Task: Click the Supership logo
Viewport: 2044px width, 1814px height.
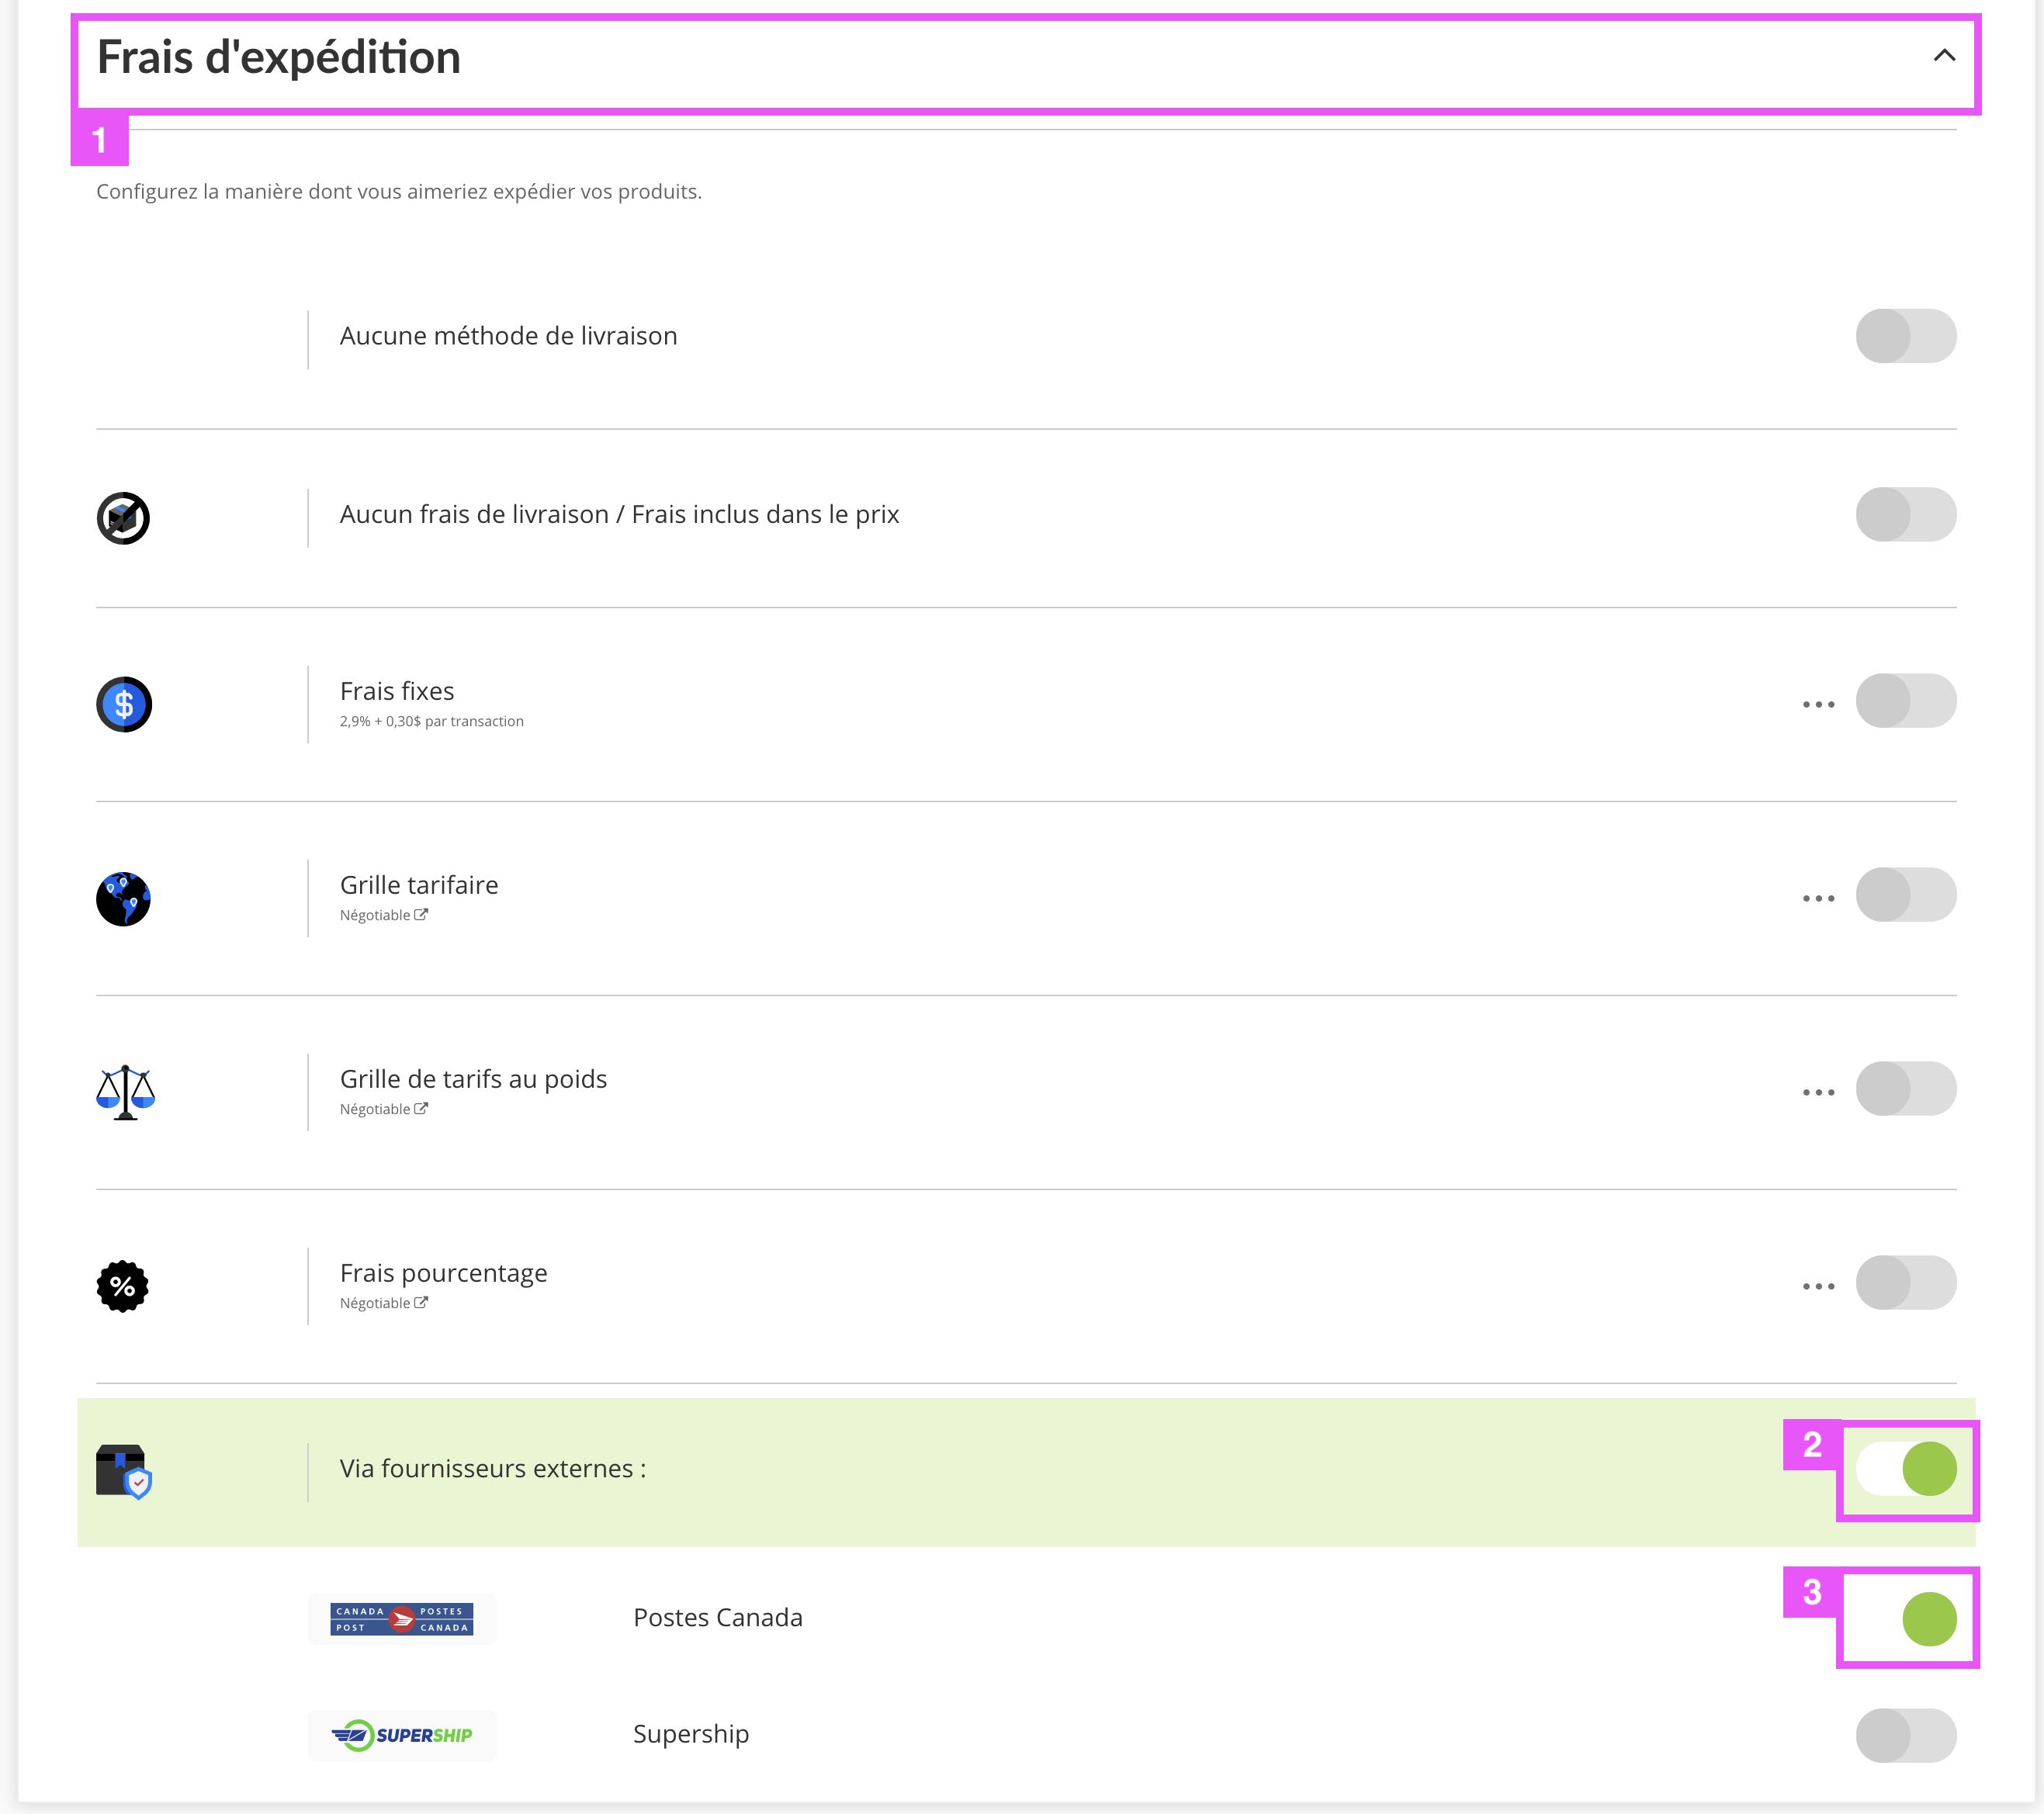Action: 402,1735
